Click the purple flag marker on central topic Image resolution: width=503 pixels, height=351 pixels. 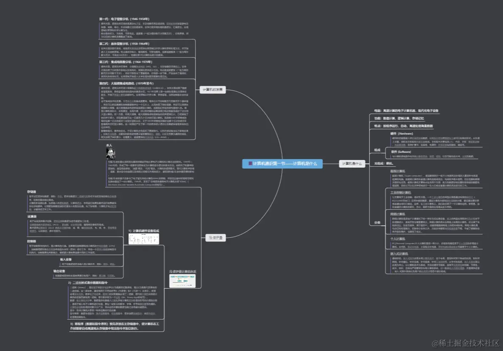coord(250,163)
